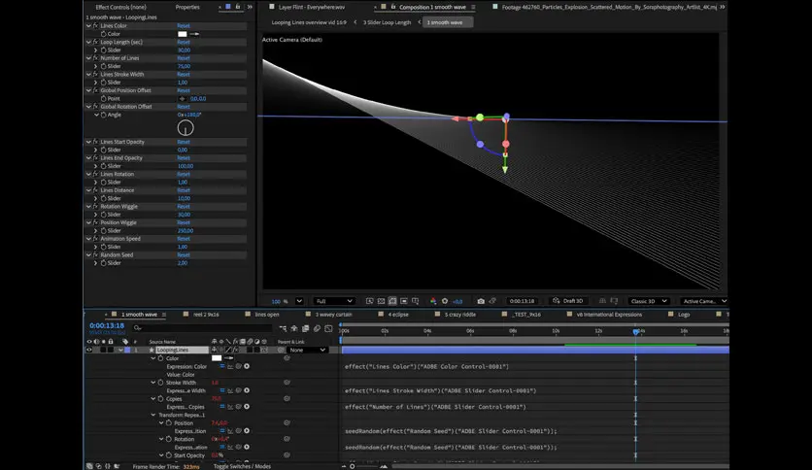Click the white Color swatch in timeline
The width and height of the screenshot is (812, 470).
[x=217, y=358]
